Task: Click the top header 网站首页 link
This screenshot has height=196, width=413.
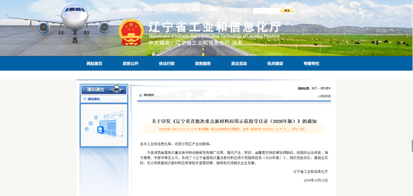Action: pyautogui.click(x=104, y=10)
